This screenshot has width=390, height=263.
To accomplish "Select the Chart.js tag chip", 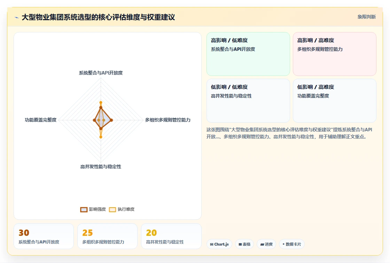I will [x=219, y=244].
